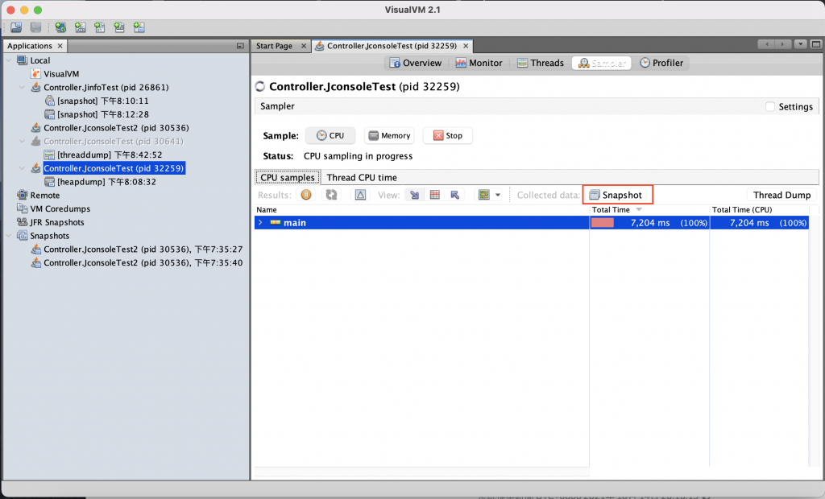This screenshot has width=825, height=499.
Task: Minimize the Applications panel
Action: coord(240,46)
